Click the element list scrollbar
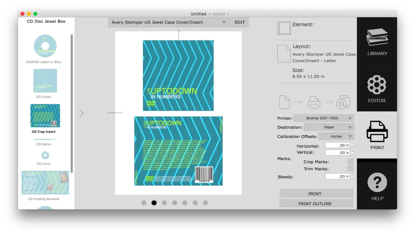Image resolution: width=415 pixels, height=235 pixels. [72, 103]
